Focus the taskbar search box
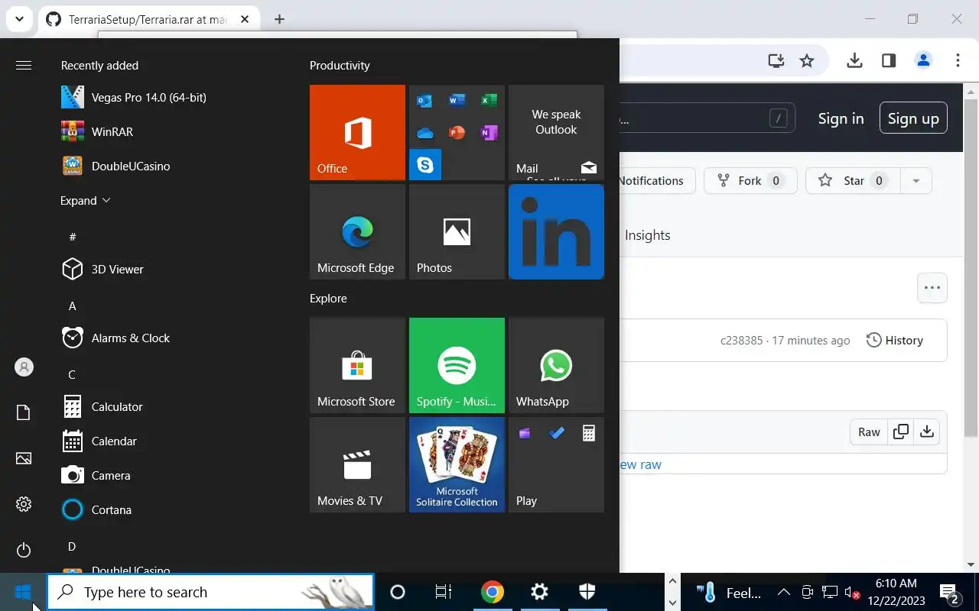Screen dimensions: 979x611 pyautogui.click(x=210, y=592)
